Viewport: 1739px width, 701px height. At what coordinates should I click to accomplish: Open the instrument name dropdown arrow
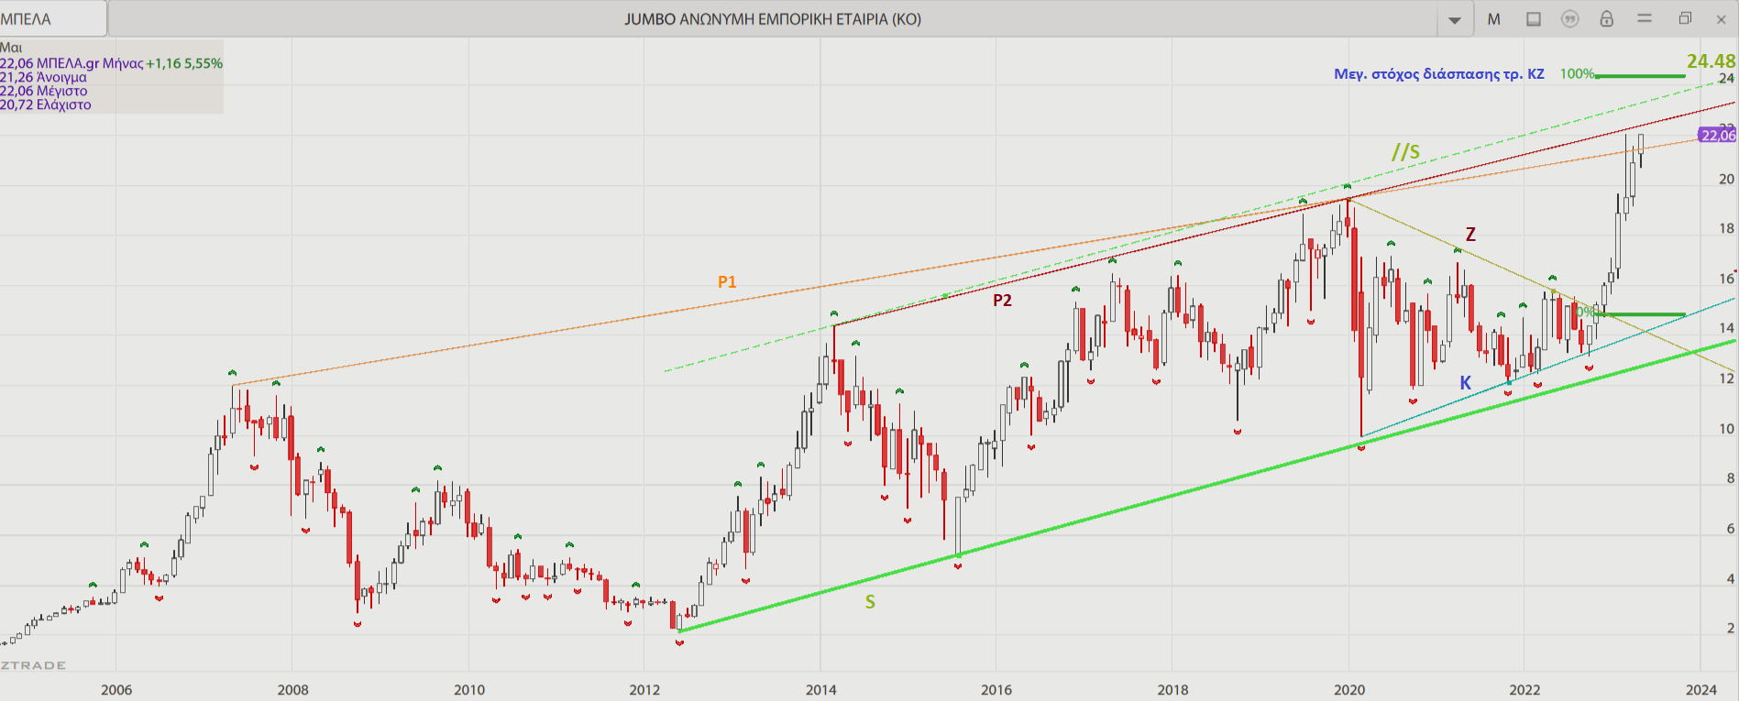pyautogui.click(x=1455, y=20)
